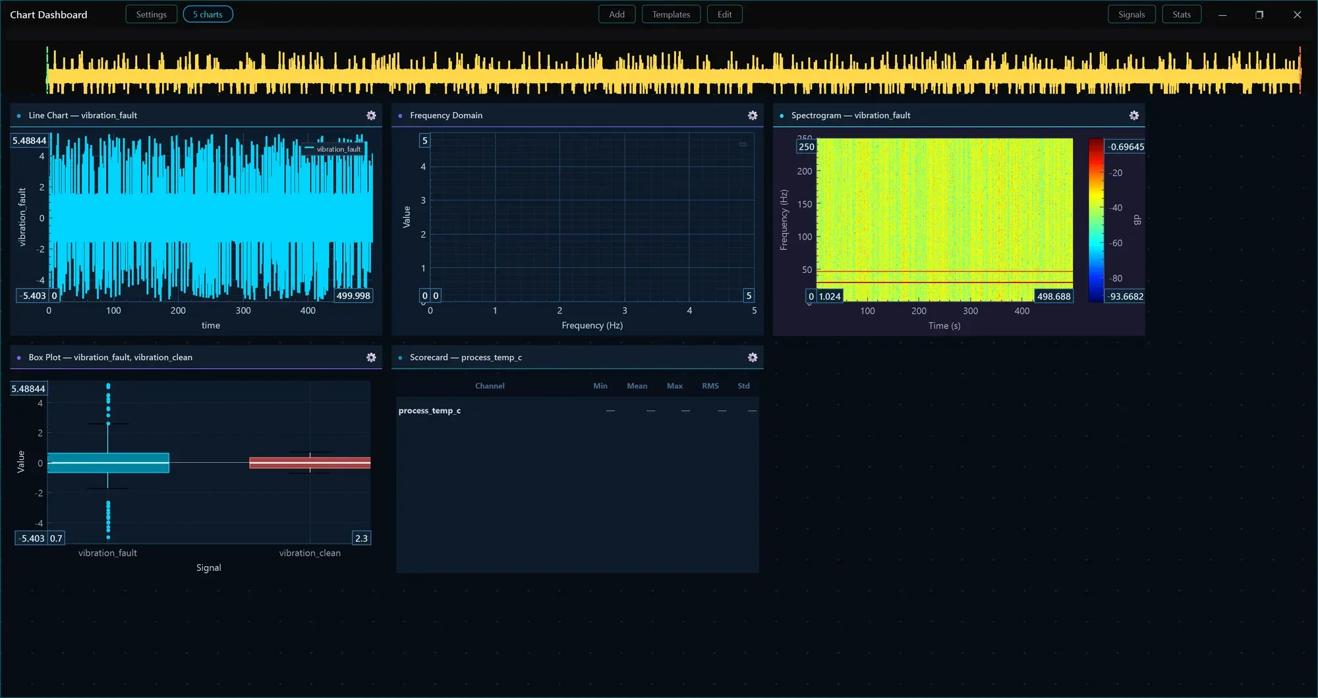Edit Line Chart x-axis max 499.998
Viewport: 1318px width, 698px height.
[353, 296]
